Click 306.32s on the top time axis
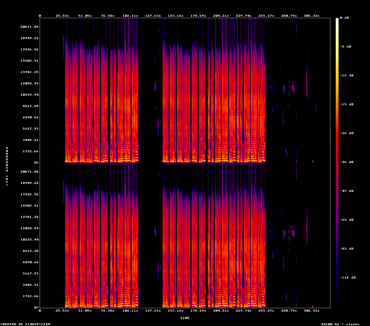The width and height of the screenshot is (370, 326). [x=312, y=16]
